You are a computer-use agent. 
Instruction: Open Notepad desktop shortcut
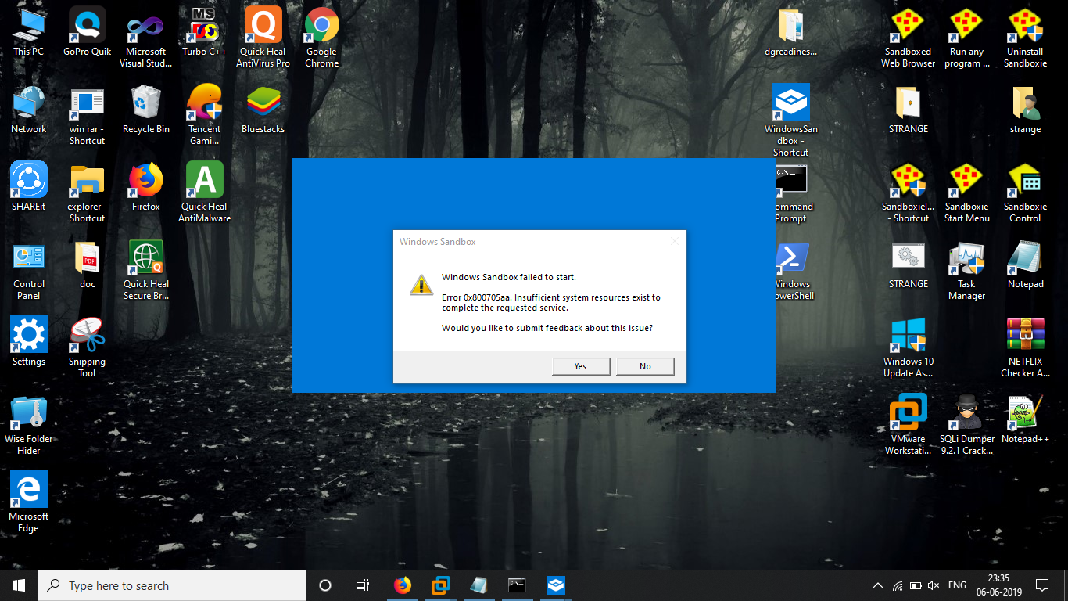[x=1026, y=266]
